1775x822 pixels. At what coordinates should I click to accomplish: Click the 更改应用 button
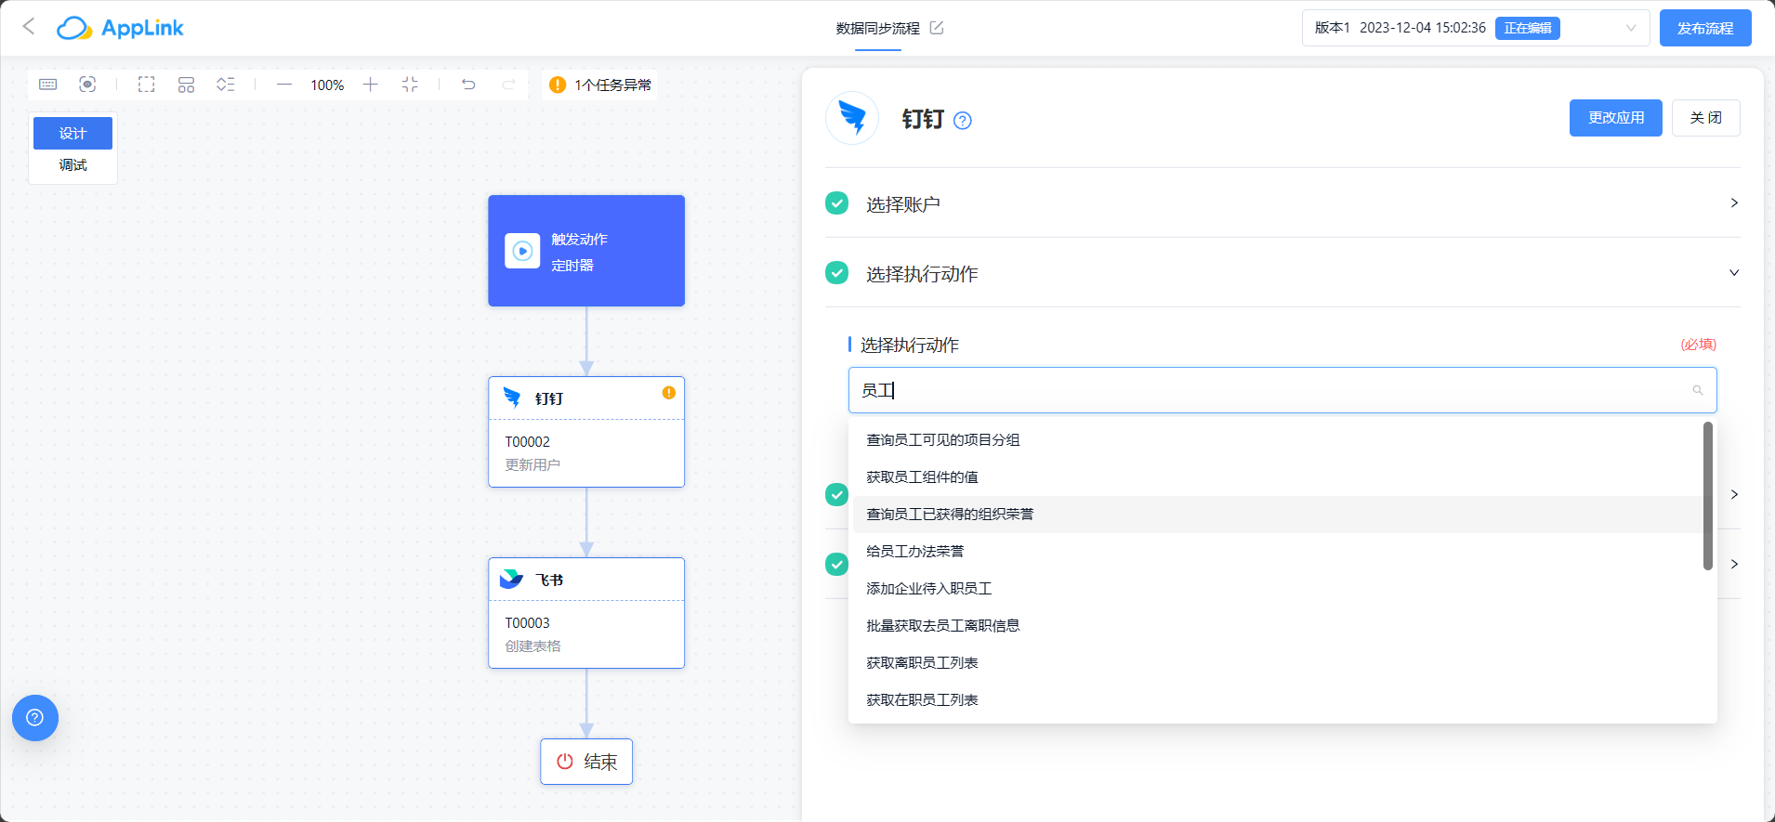pyautogui.click(x=1616, y=118)
